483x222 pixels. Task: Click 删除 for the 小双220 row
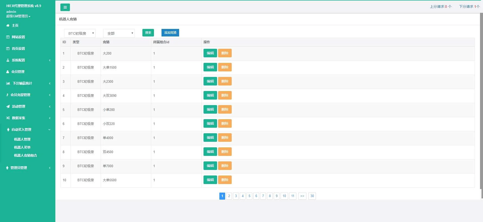tap(225, 123)
